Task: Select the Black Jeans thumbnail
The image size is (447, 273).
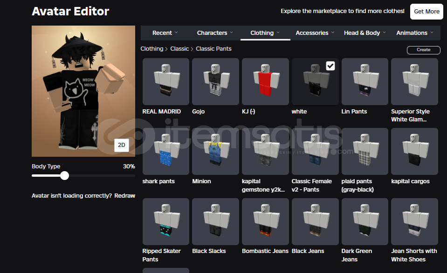Action: 315,221
